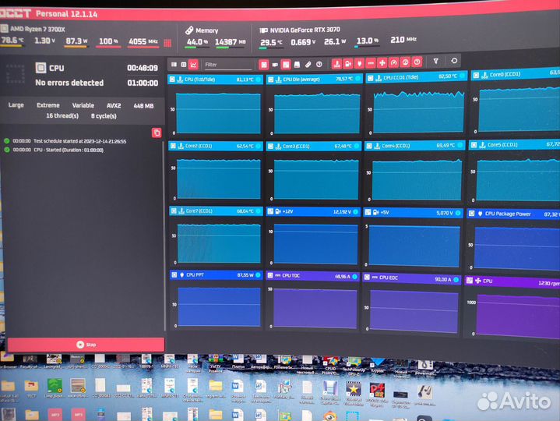Click the blue circle on +12V card
Screen dimensions: 560x421
pyautogui.click(x=355, y=211)
